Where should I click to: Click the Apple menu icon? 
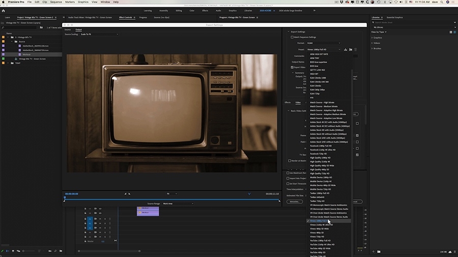pyautogui.click(x=3, y=2)
